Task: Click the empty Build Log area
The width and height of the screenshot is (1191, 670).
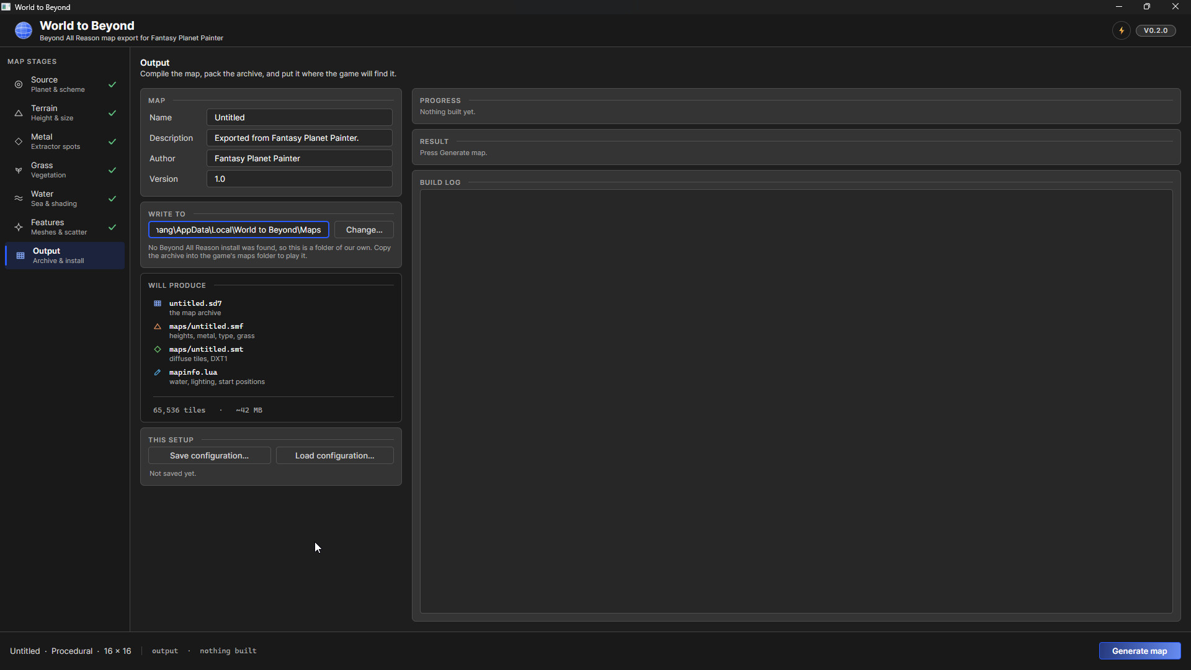Action: pyautogui.click(x=796, y=401)
